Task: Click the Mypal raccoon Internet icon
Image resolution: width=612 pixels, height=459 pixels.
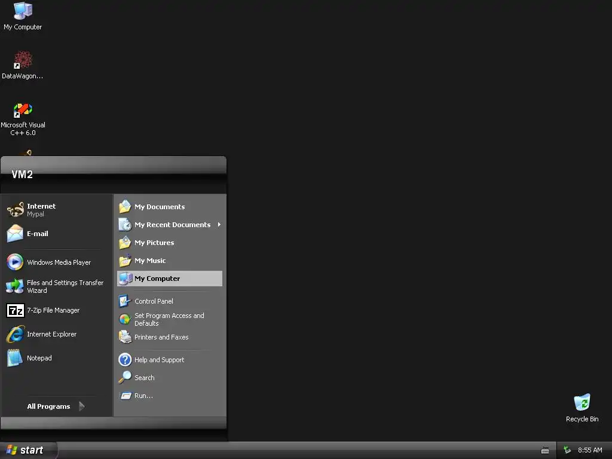Action: click(15, 210)
